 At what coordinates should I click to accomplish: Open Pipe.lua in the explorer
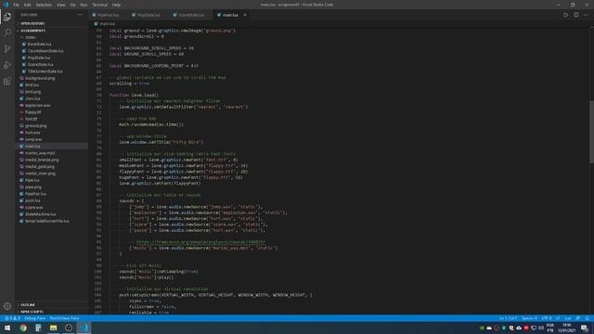pyautogui.click(x=32, y=180)
